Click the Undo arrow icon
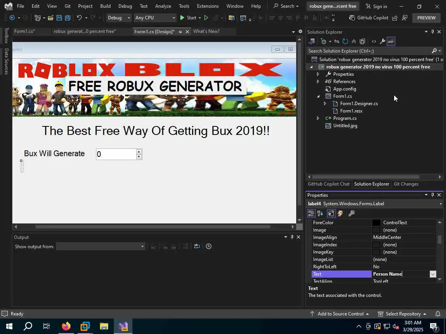 click(x=79, y=18)
